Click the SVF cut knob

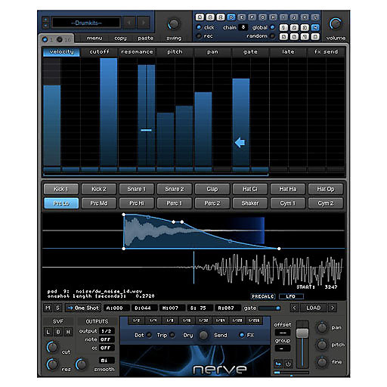pos(52,347)
